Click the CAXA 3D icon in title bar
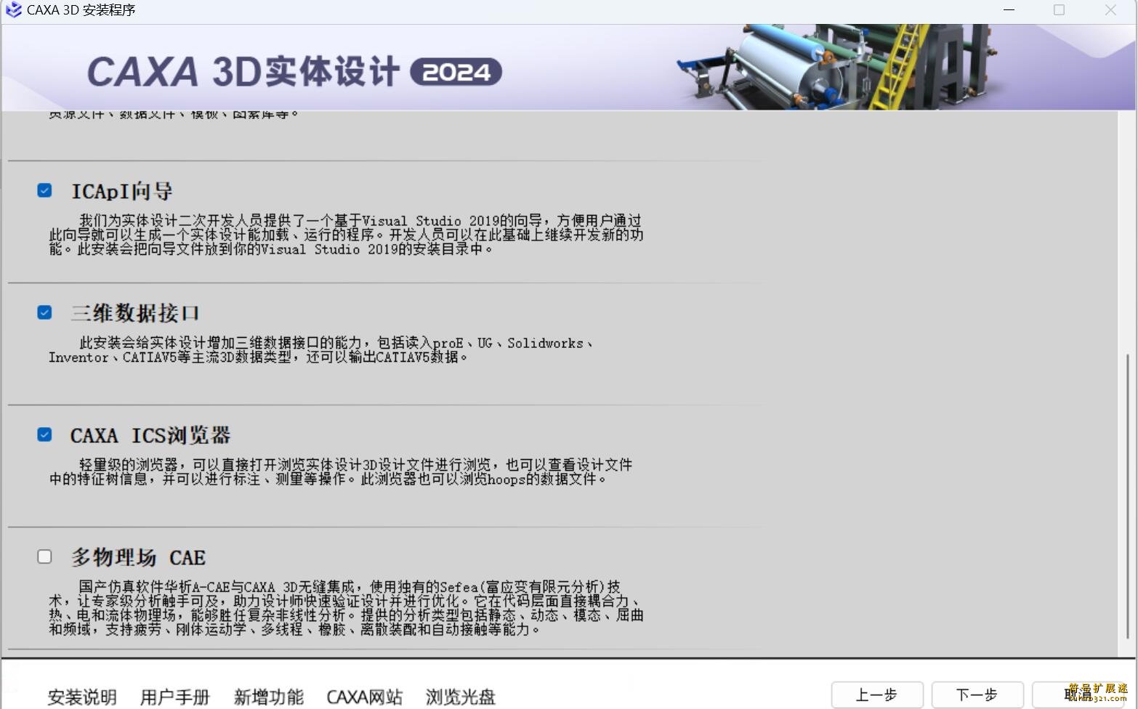Screen dimensions: 1138x709 tap(12, 9)
